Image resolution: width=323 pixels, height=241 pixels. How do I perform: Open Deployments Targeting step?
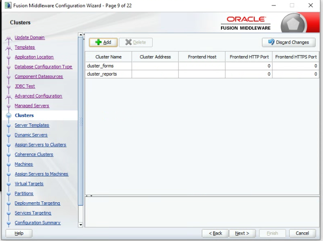pyautogui.click(x=37, y=203)
